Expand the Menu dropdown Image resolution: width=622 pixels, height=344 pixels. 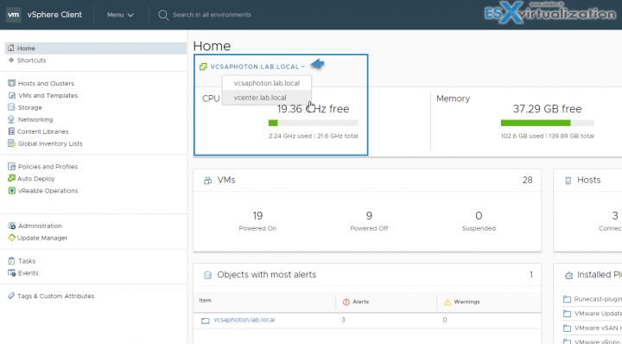point(120,15)
